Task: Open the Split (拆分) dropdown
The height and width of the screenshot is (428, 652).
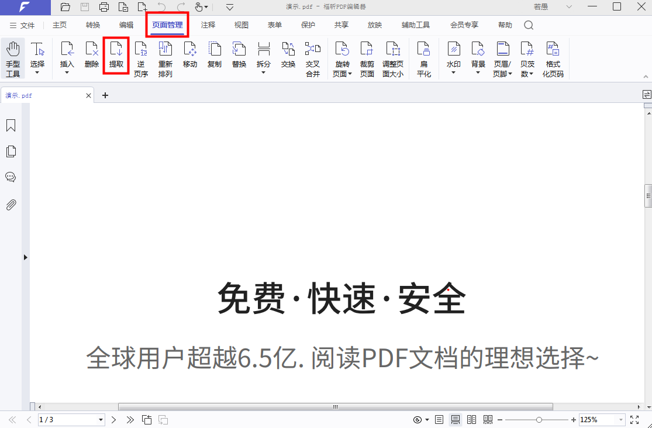Action: pyautogui.click(x=264, y=73)
